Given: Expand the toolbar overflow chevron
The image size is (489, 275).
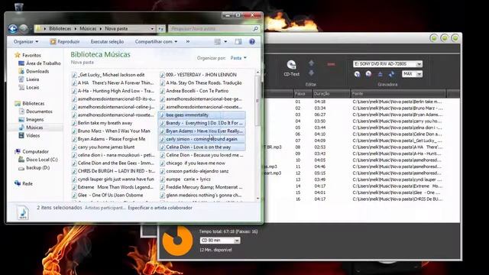Looking at the screenshot, I should tap(188, 41).
